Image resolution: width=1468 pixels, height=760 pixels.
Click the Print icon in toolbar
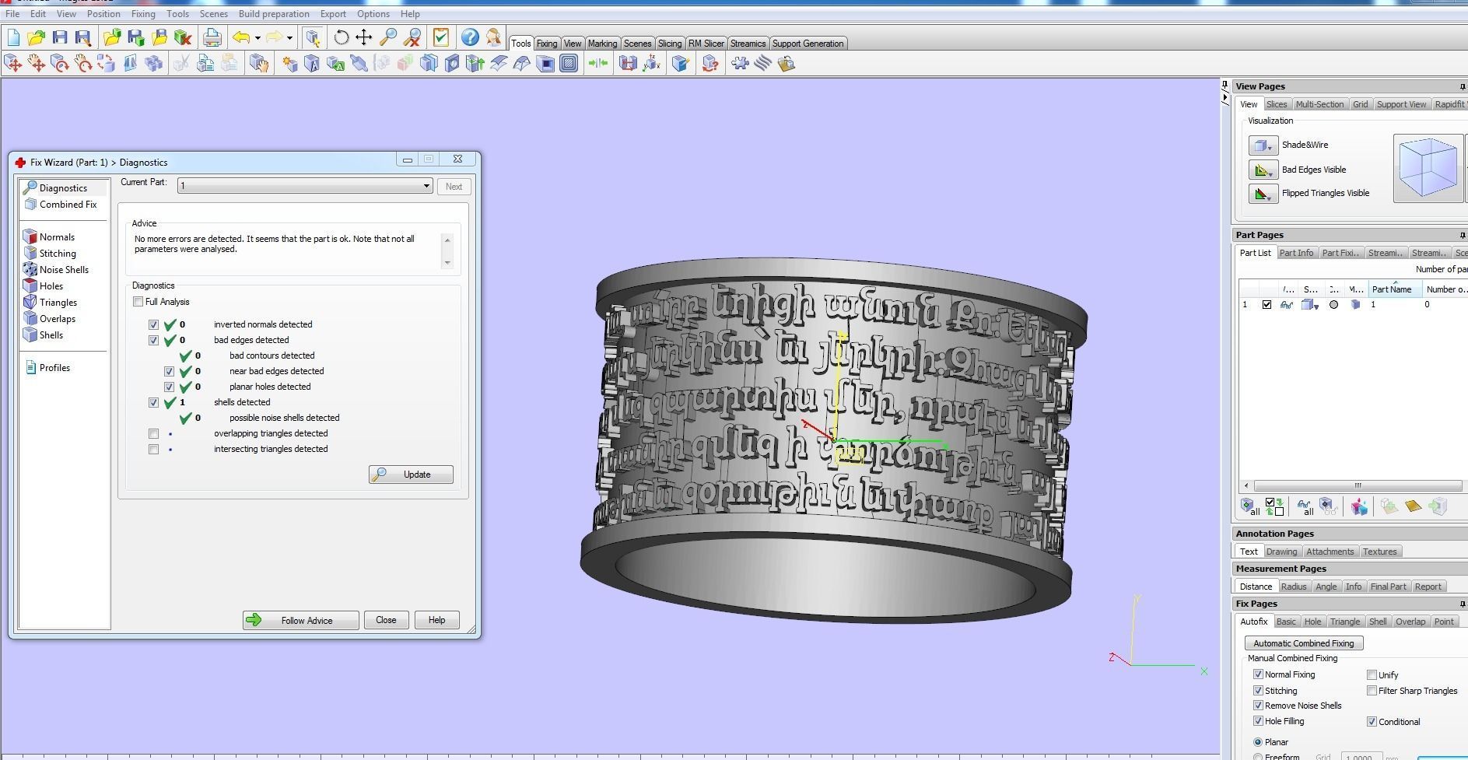(x=212, y=37)
